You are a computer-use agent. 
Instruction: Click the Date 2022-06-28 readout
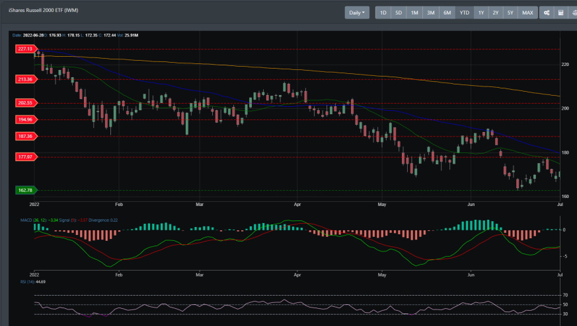point(28,35)
